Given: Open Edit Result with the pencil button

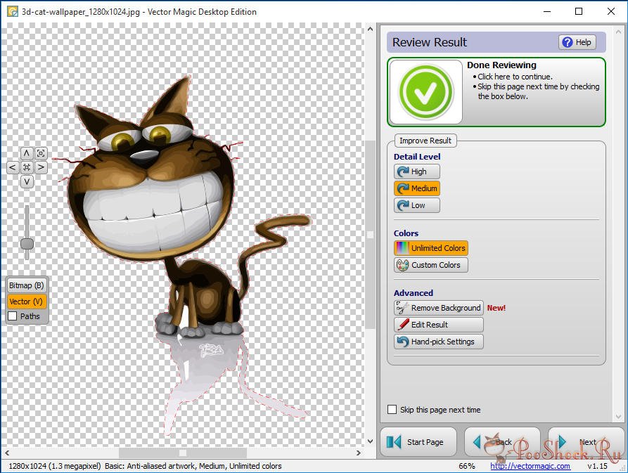Looking at the screenshot, I should (439, 325).
